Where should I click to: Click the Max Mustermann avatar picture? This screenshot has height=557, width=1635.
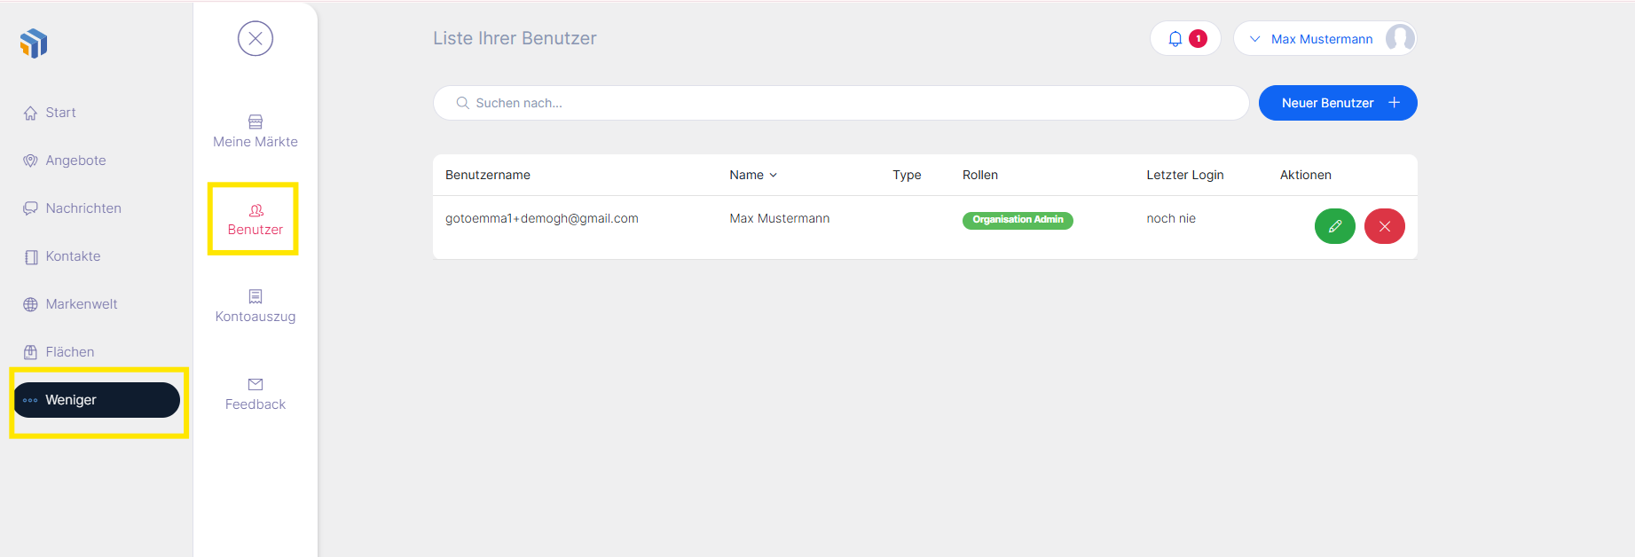click(1399, 38)
